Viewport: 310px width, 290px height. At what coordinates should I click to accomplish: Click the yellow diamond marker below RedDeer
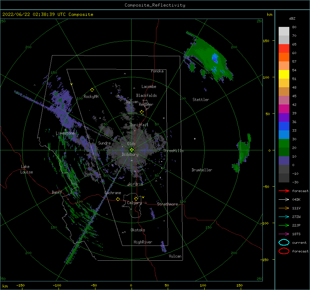pos(142,112)
